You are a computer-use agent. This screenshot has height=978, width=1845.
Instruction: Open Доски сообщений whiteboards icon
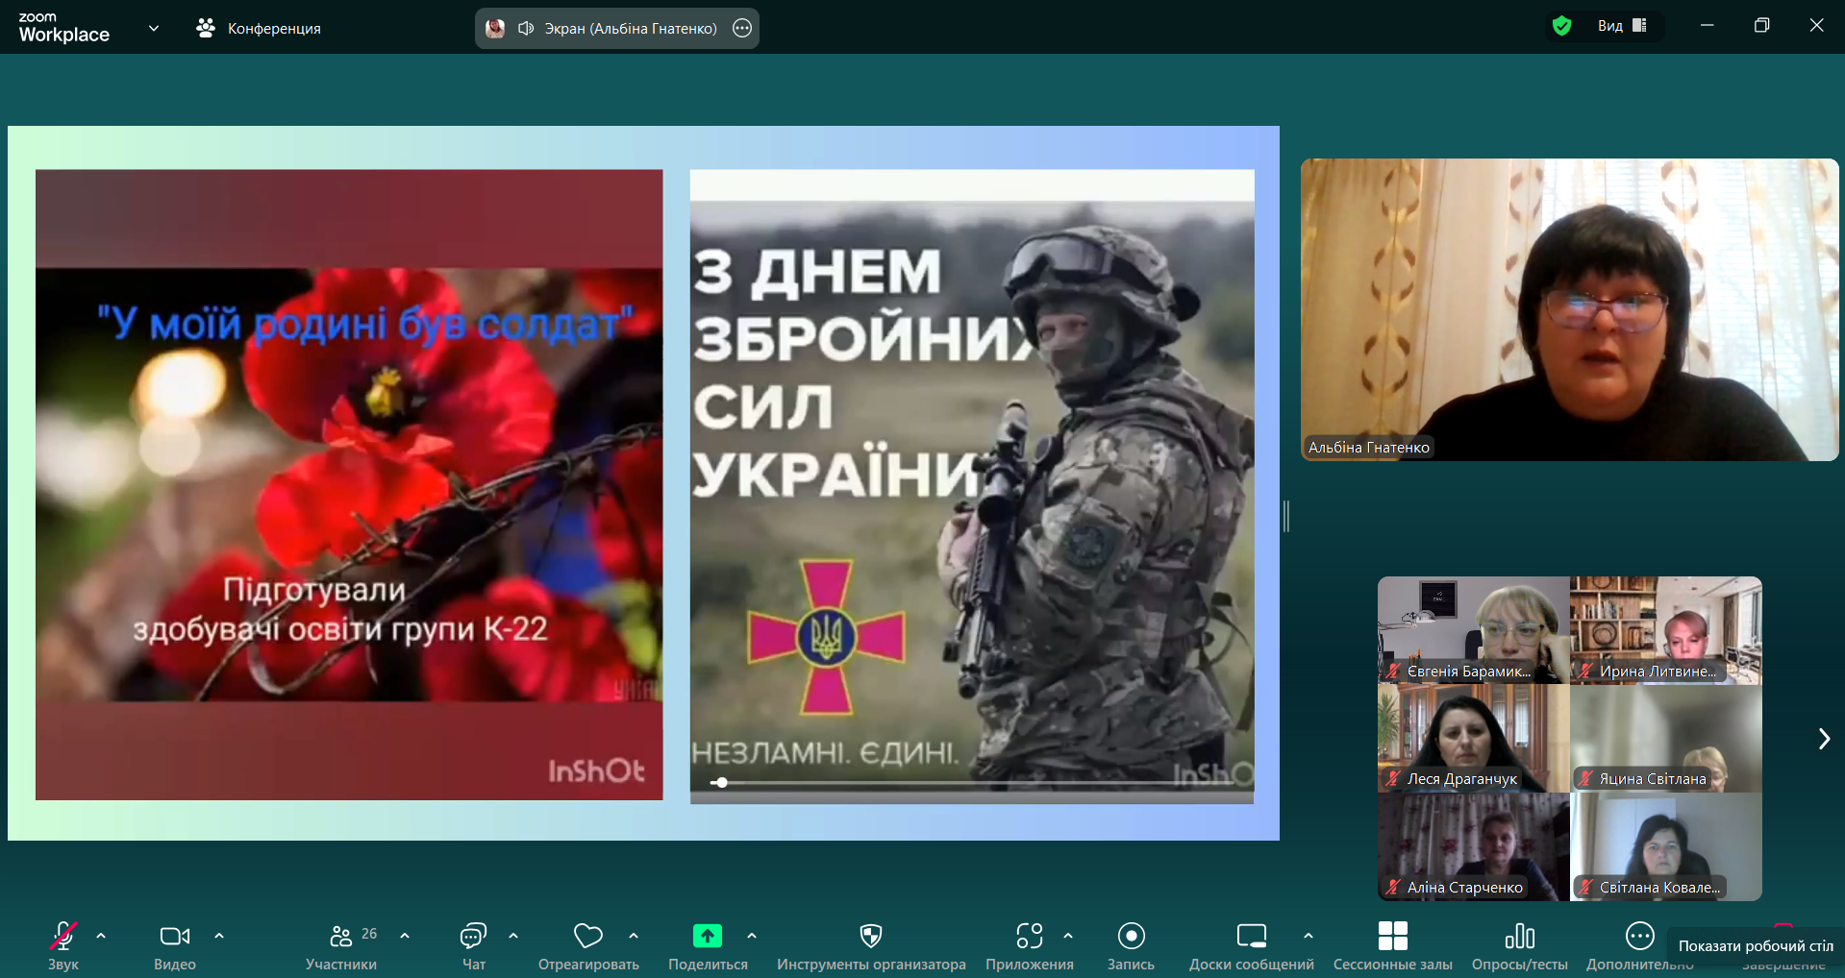pos(1252,936)
